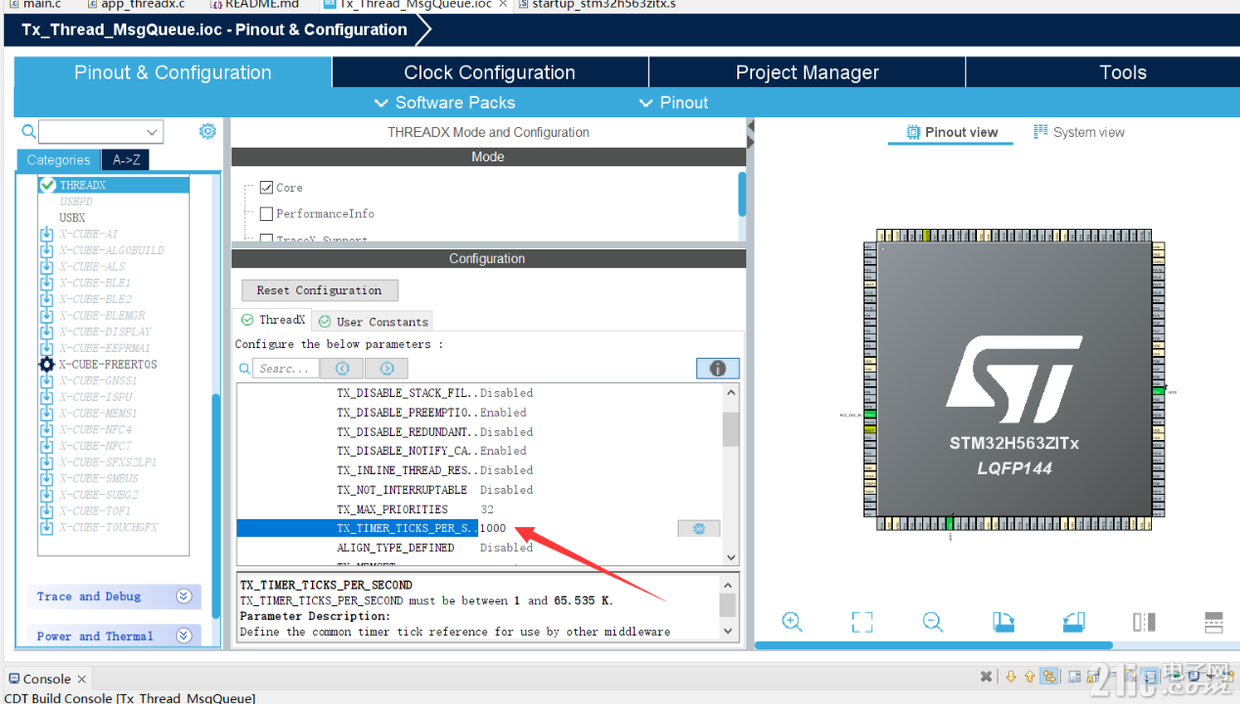This screenshot has width=1240, height=704.
Task: Enable the PerformanceInfo checkbox
Action: (x=266, y=213)
